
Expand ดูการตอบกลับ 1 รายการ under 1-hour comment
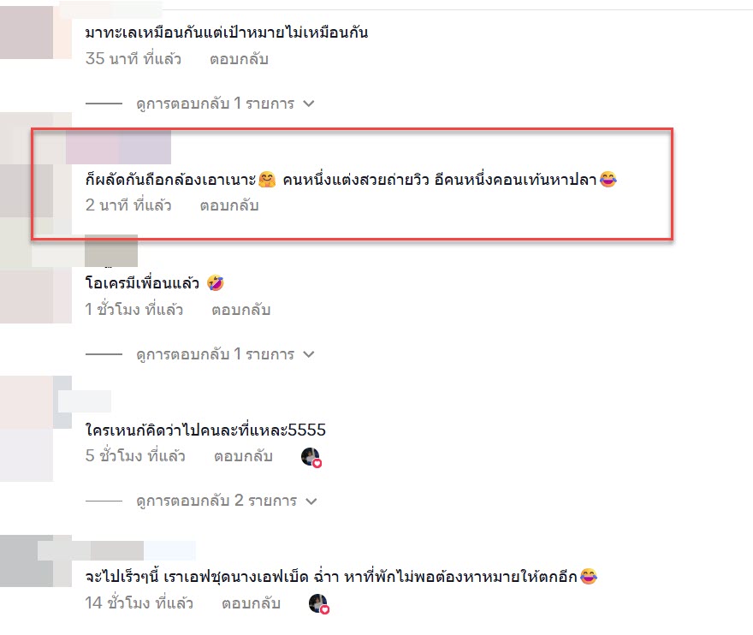[x=225, y=354]
